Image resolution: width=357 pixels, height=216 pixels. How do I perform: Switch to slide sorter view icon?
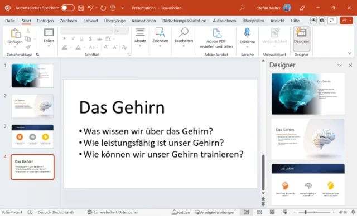259,212
